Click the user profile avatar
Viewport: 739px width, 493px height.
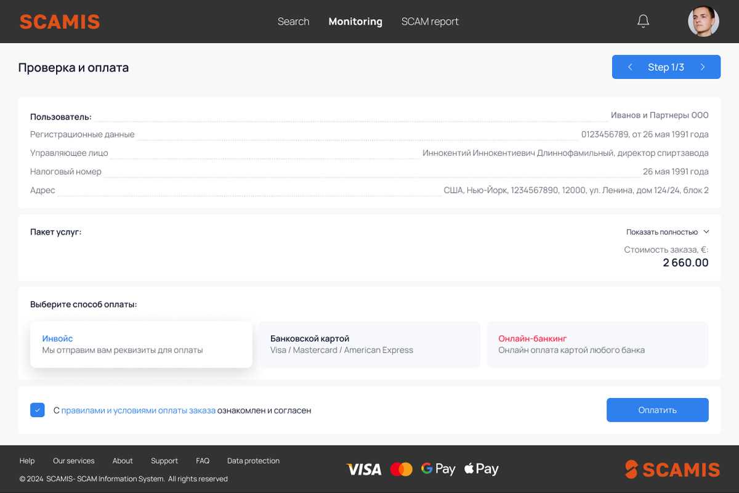coord(703,22)
